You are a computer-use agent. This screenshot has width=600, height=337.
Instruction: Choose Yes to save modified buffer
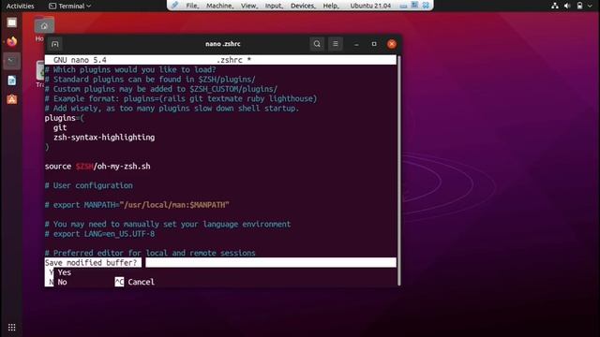[60, 272]
